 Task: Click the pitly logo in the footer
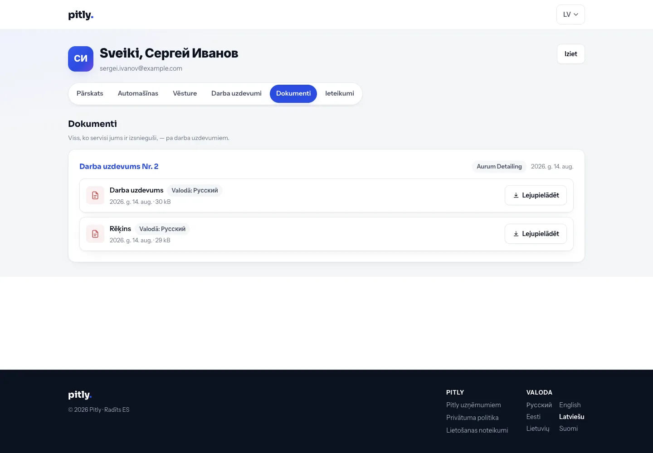pyautogui.click(x=80, y=395)
